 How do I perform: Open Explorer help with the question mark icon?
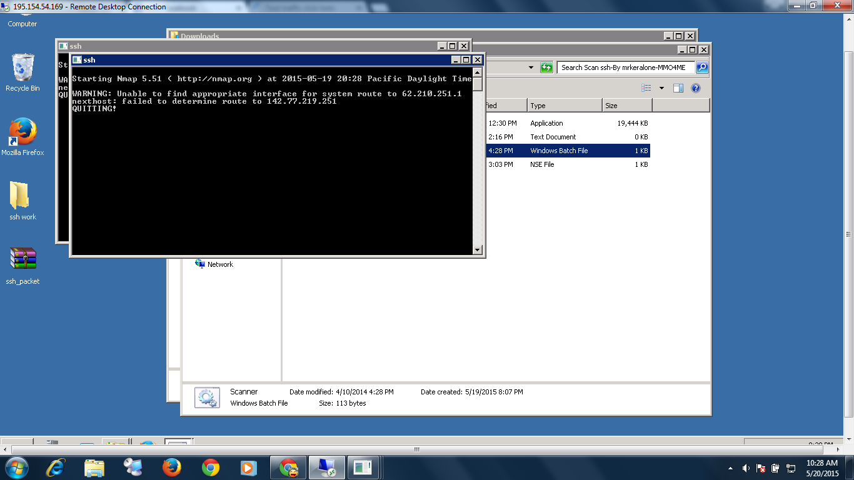[x=695, y=88]
